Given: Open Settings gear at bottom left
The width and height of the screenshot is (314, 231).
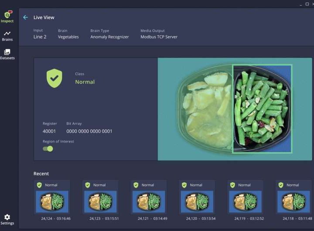Looking at the screenshot, I should tap(7, 219).
